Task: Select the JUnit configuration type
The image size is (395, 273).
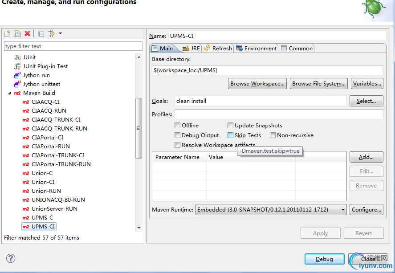Action: pos(25,57)
